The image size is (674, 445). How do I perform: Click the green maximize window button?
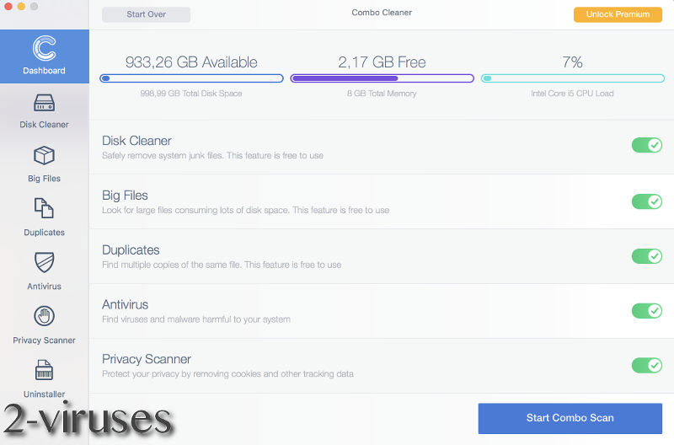[34, 7]
